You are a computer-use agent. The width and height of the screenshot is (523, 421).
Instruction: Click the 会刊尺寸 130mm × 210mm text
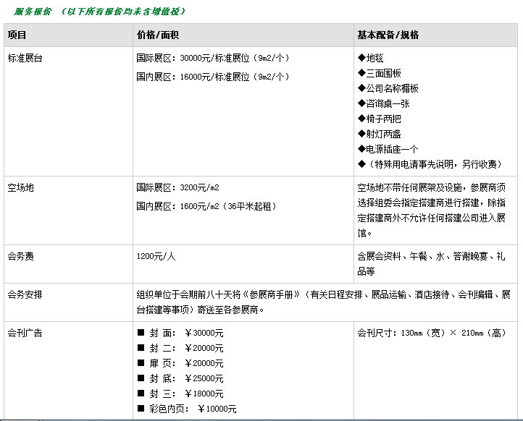click(432, 333)
